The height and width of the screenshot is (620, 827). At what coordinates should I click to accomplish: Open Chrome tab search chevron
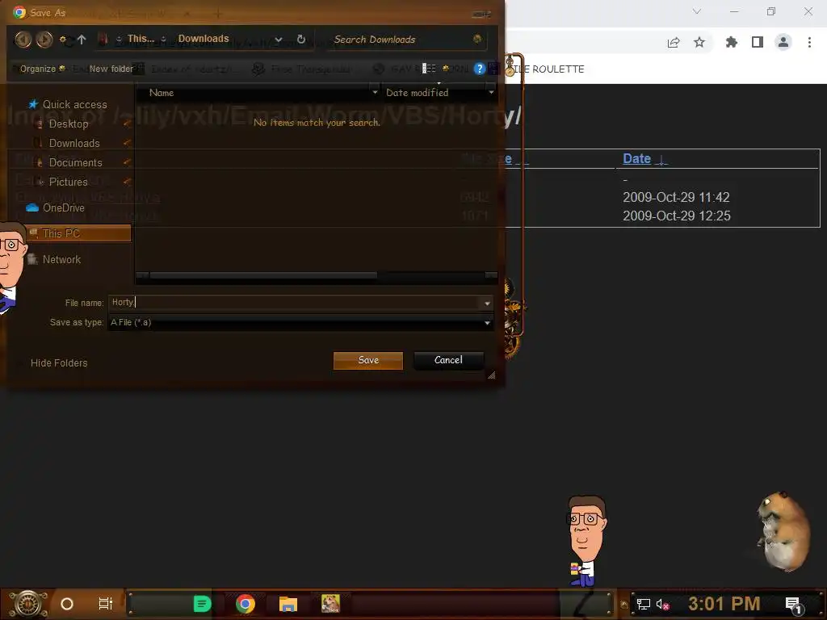click(x=697, y=11)
